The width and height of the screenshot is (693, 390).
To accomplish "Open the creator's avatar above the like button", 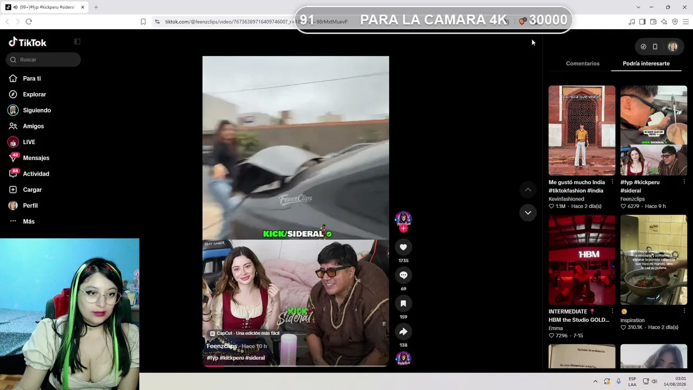I will tap(403, 218).
